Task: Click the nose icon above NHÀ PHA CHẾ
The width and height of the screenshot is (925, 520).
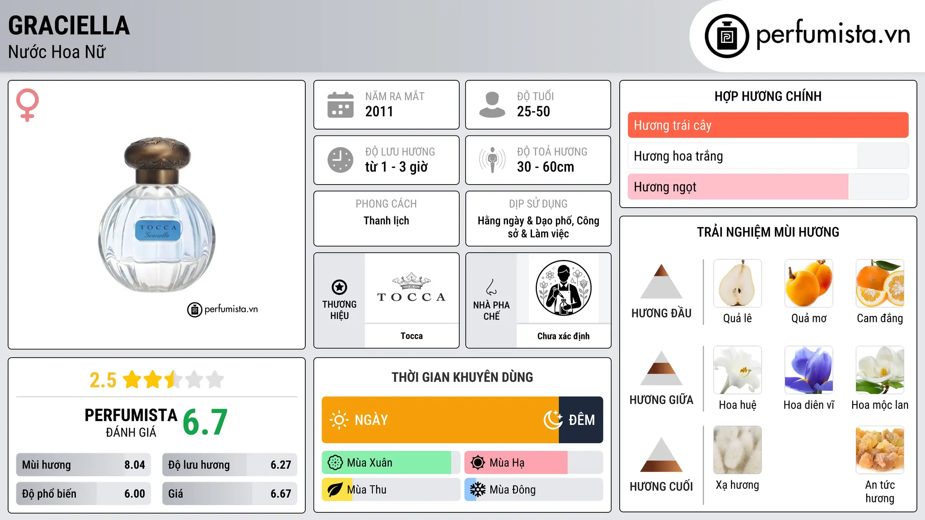Action: [x=491, y=287]
